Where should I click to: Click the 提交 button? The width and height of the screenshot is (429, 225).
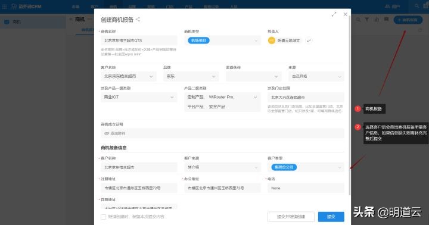point(331,217)
